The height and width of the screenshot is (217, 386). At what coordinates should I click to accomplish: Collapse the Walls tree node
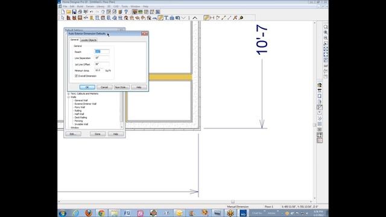pos(69,97)
